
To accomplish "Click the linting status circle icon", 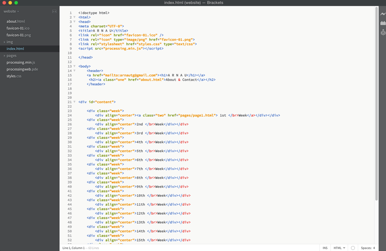I will point(353,248).
